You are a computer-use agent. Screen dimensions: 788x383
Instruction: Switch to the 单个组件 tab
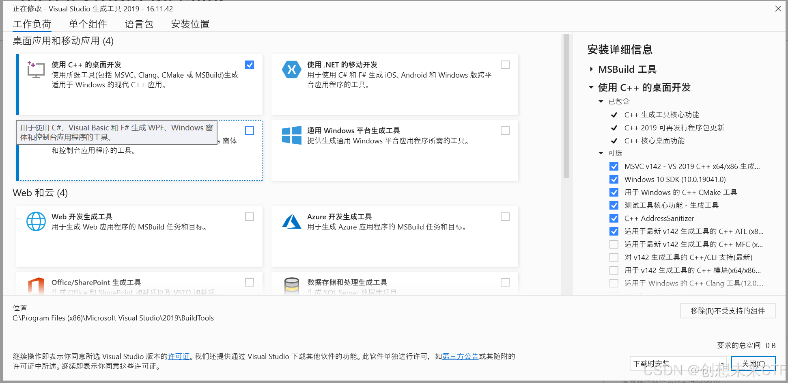[88, 24]
